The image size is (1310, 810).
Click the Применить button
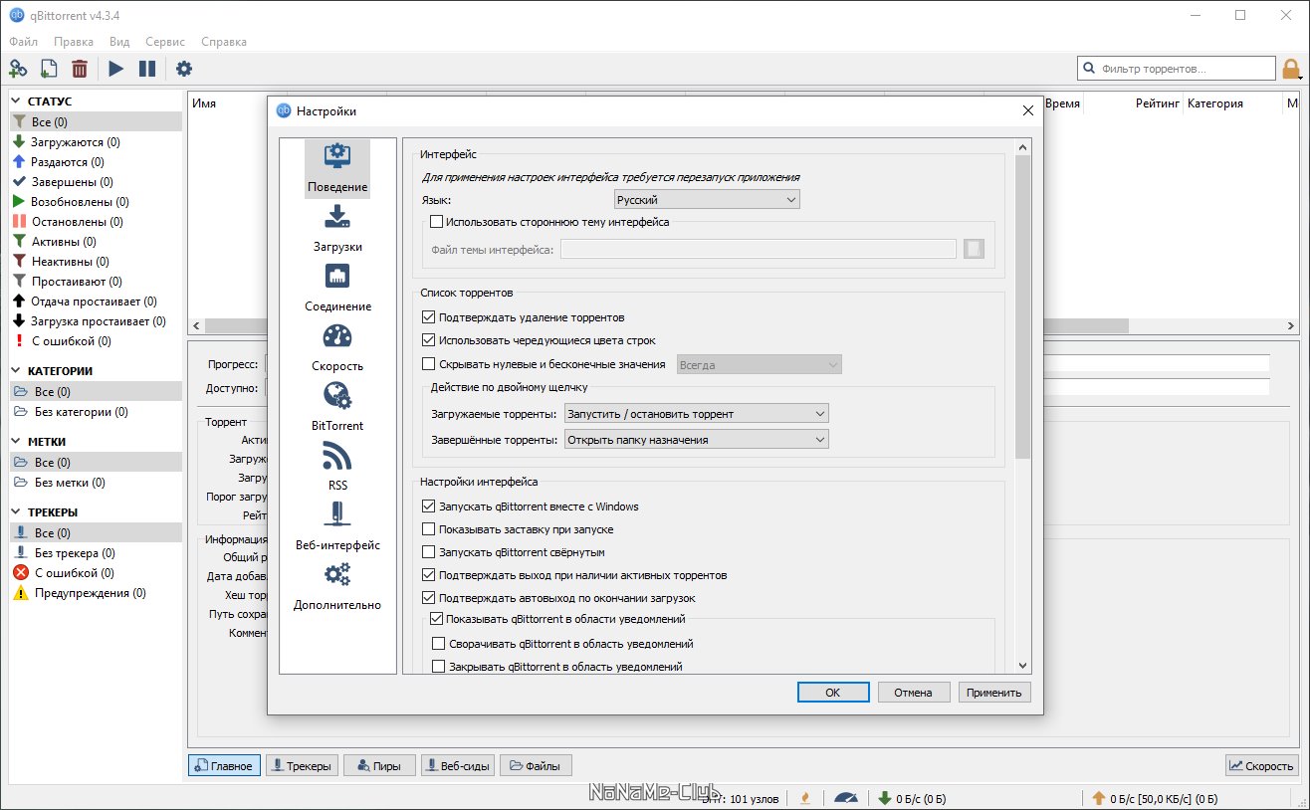coord(993,693)
